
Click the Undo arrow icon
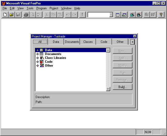click(x=68, y=15)
